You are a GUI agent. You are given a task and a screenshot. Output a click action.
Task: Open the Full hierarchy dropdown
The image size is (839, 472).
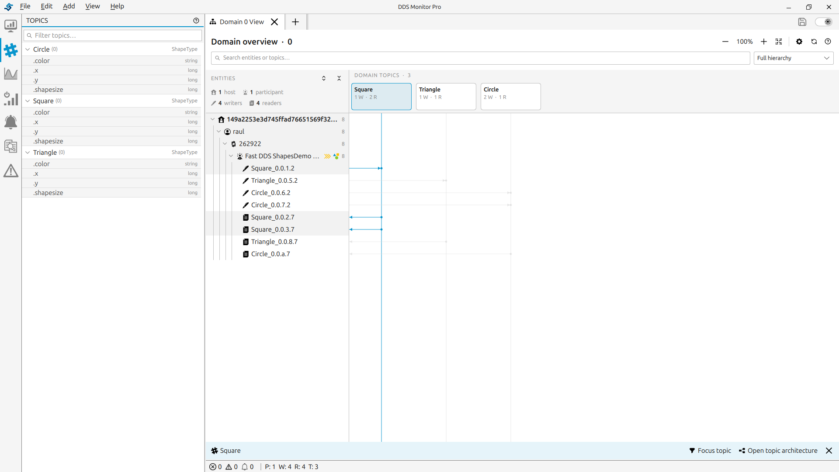click(793, 58)
